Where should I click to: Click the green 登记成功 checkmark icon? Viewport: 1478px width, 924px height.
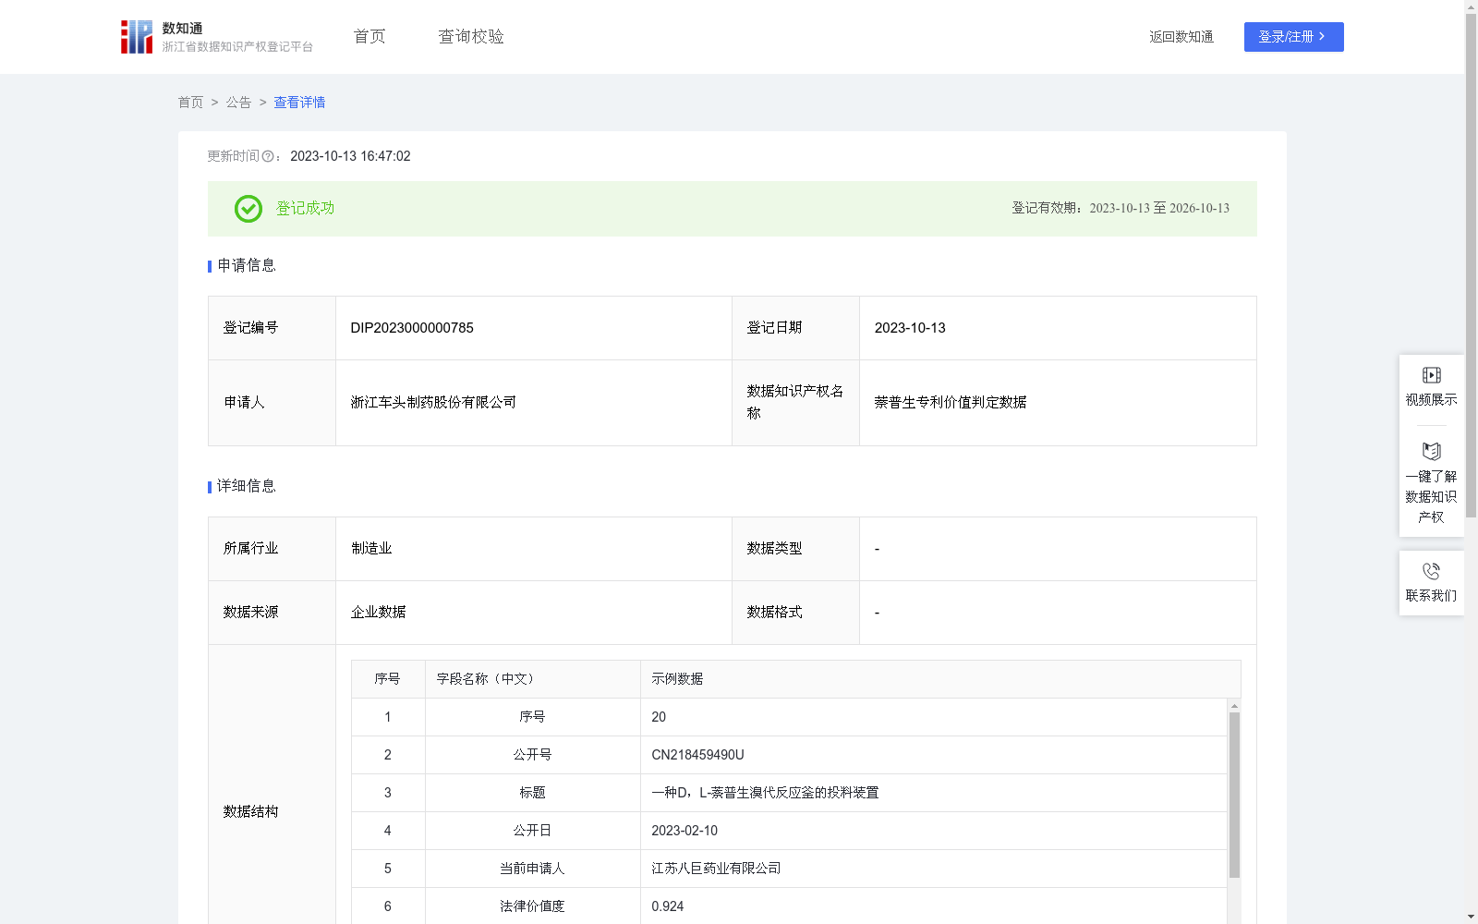click(248, 209)
